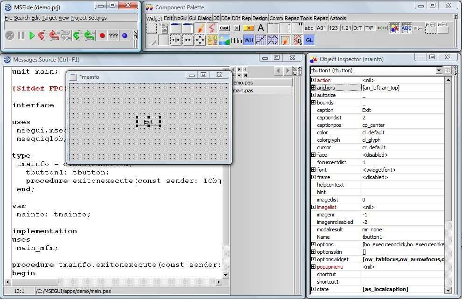
Task: Expand the font property in Object Inspector
Action: coord(313,170)
